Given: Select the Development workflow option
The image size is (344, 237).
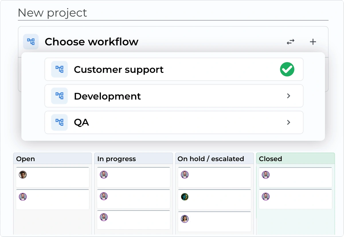Looking at the screenshot, I should pos(174,96).
